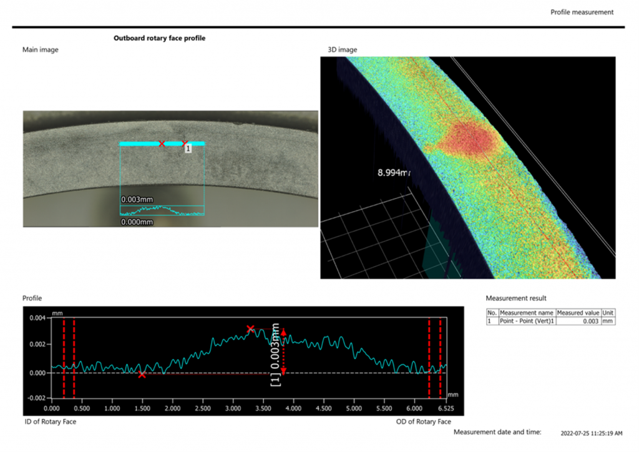The height and width of the screenshot is (452, 639).
Task: Click the "3.500" x-axis tick label
Action: pos(263,408)
